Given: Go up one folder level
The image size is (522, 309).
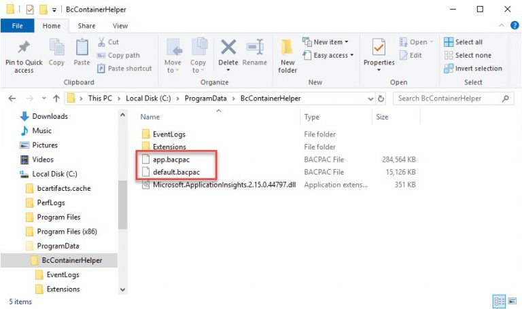Looking at the screenshot, I should click(x=56, y=98).
